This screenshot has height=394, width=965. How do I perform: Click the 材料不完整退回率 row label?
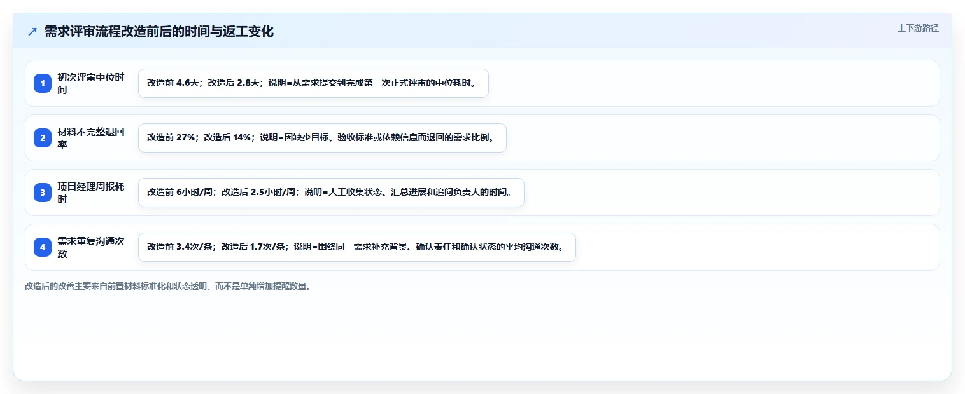91,138
